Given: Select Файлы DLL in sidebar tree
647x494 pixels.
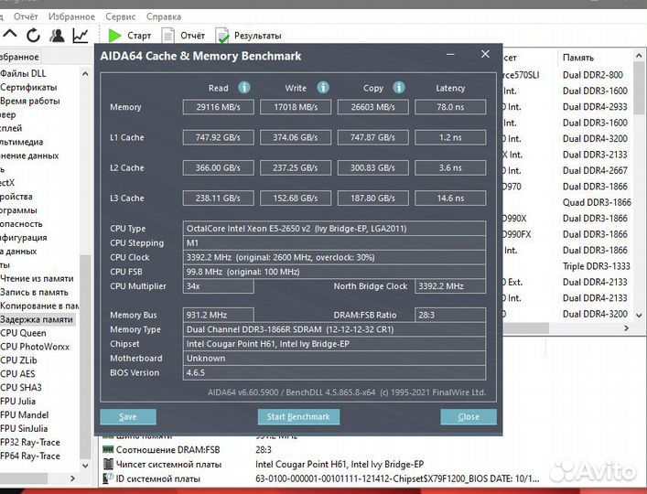Looking at the screenshot, I should pyautogui.click(x=23, y=73).
